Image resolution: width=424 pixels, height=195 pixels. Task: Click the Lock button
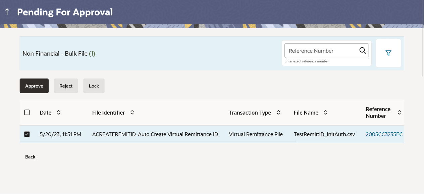click(x=94, y=86)
